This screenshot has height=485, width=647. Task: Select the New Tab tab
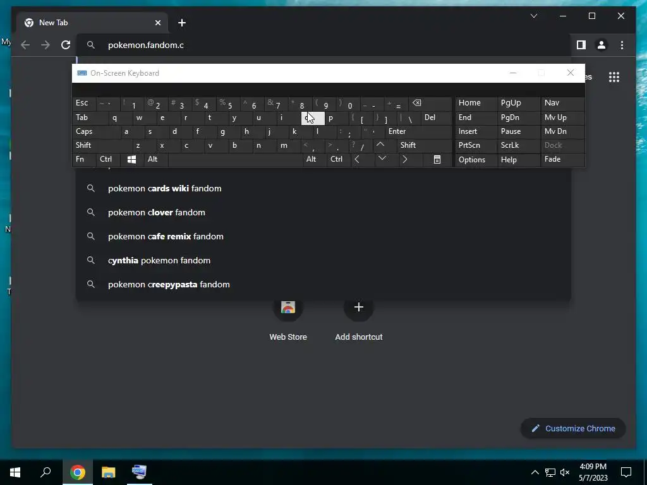click(x=92, y=23)
